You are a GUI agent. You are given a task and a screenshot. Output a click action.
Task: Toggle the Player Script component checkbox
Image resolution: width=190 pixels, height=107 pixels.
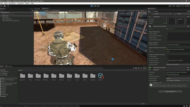[x=152, y=26]
